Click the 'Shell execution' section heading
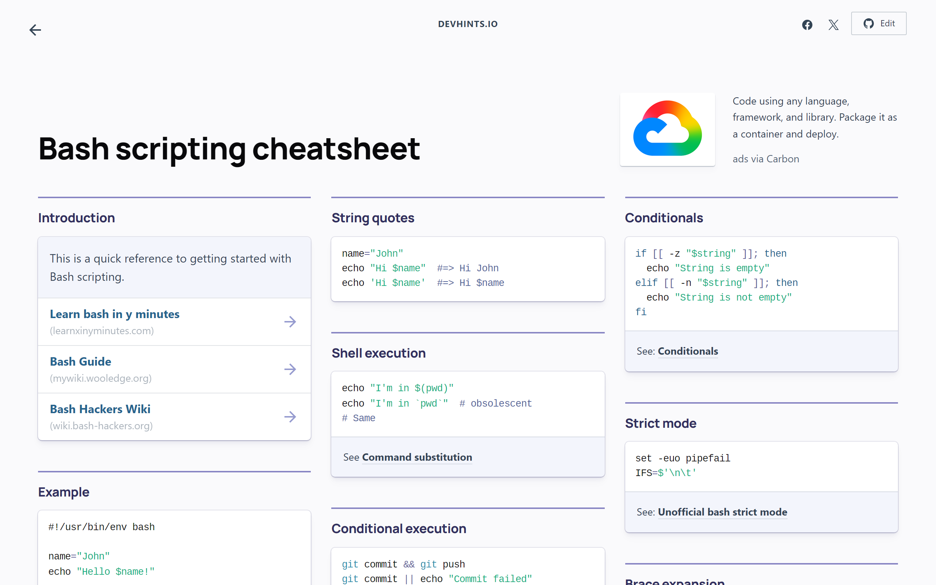Image resolution: width=936 pixels, height=585 pixels. (x=378, y=353)
